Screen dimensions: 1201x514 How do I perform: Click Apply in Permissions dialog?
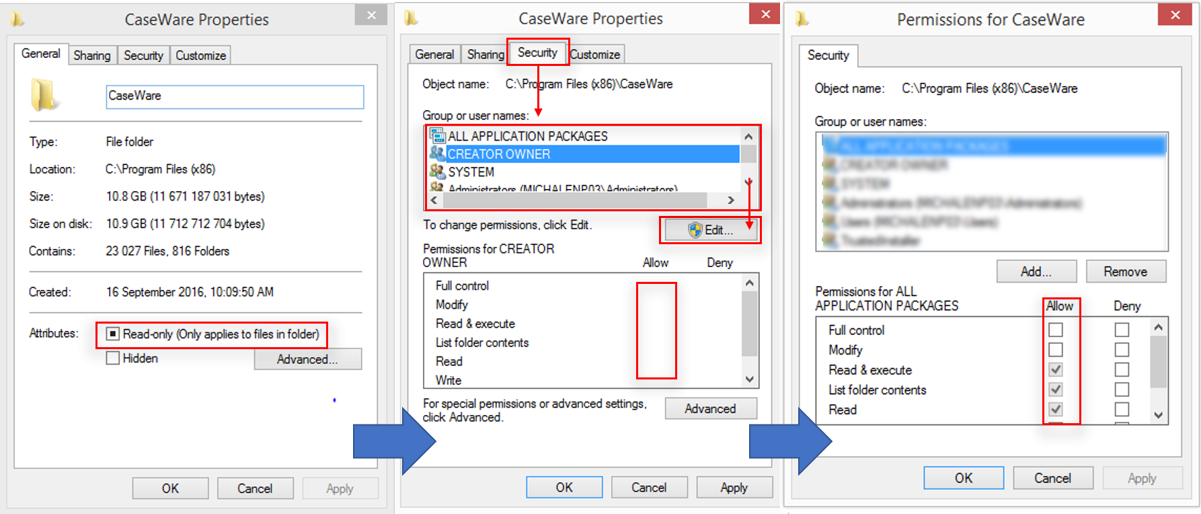tap(1142, 478)
